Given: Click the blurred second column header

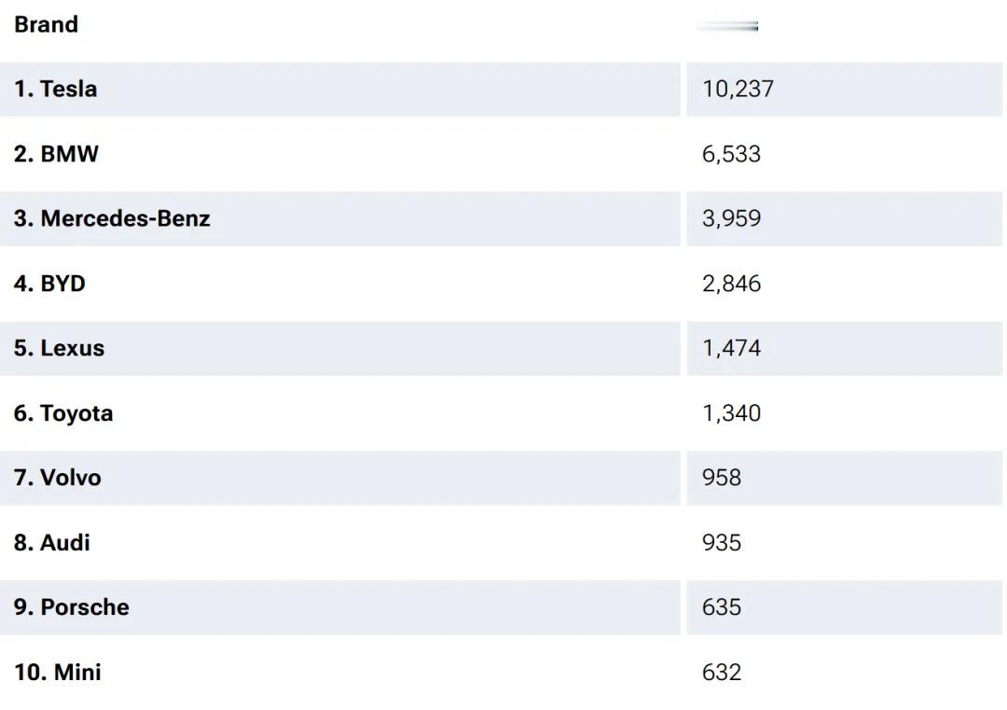Looking at the screenshot, I should [727, 26].
